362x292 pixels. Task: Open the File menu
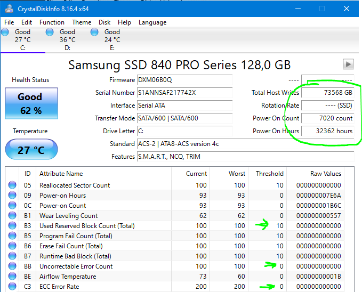9,22
